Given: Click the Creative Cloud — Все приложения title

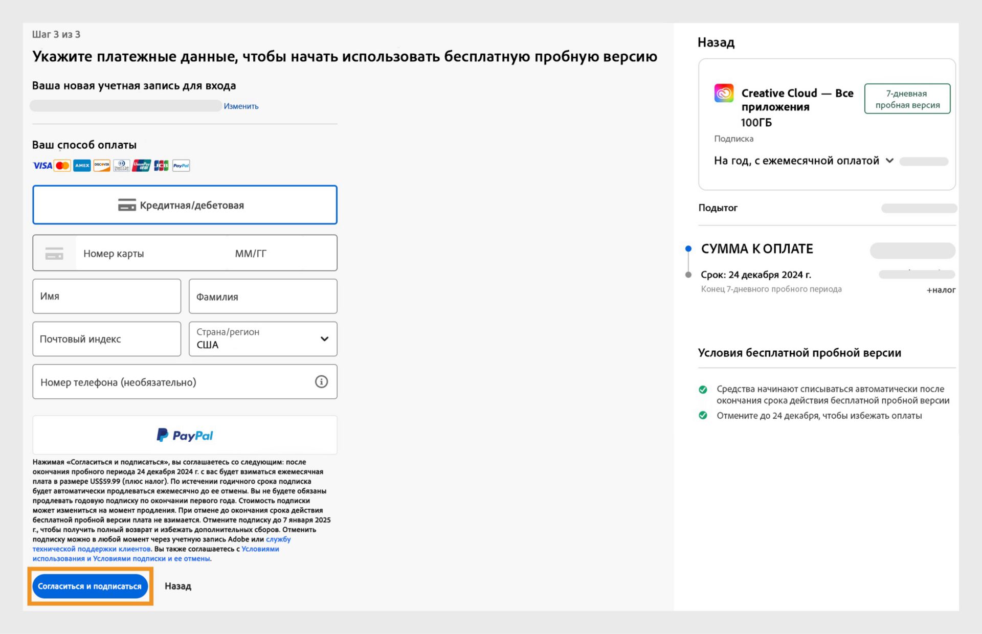Looking at the screenshot, I should [797, 100].
